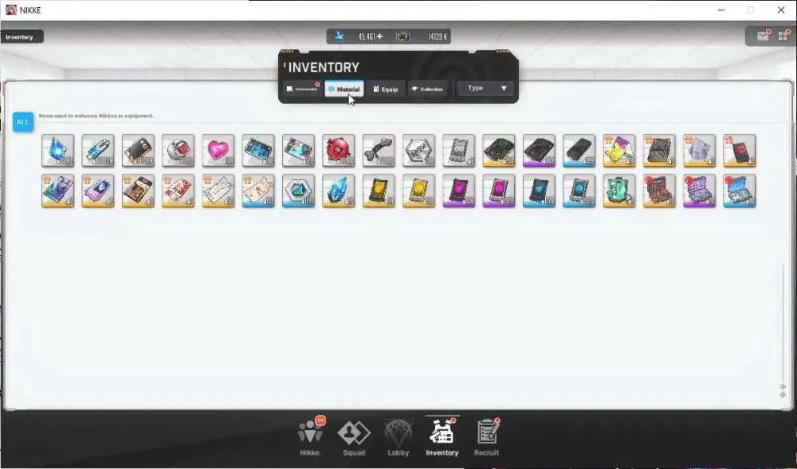Image resolution: width=797 pixels, height=469 pixels.
Task: Click the bone-shaped material item
Action: 379,151
